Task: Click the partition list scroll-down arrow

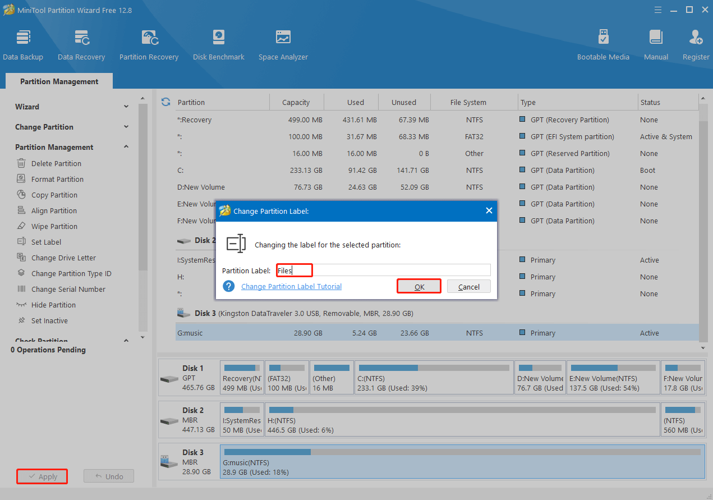Action: pos(703,348)
